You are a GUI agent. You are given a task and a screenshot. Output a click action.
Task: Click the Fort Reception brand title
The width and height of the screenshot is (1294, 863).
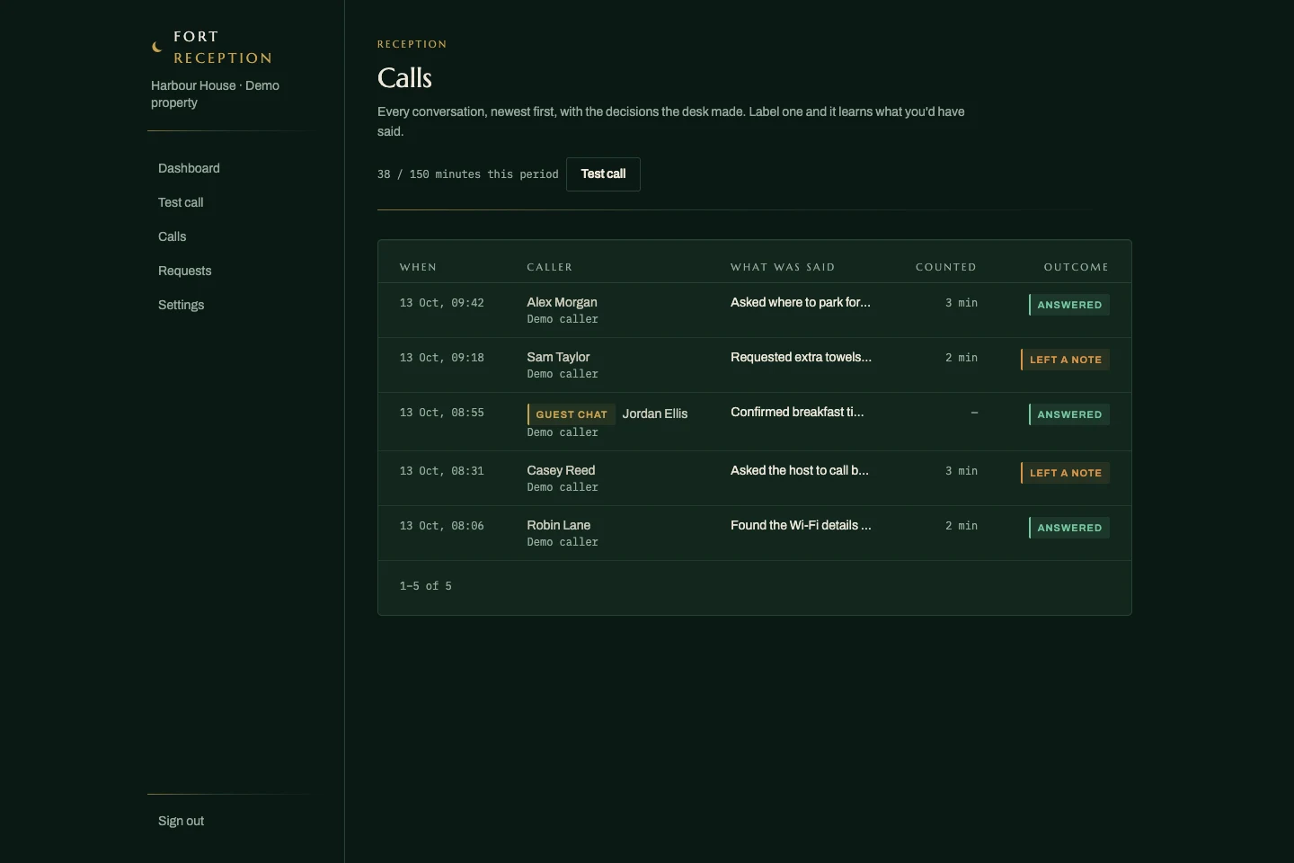(x=223, y=48)
